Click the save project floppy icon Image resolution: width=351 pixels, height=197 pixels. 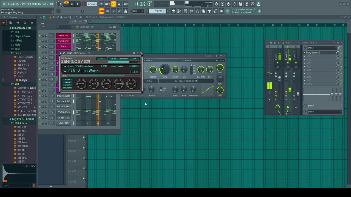(x=240, y=4)
